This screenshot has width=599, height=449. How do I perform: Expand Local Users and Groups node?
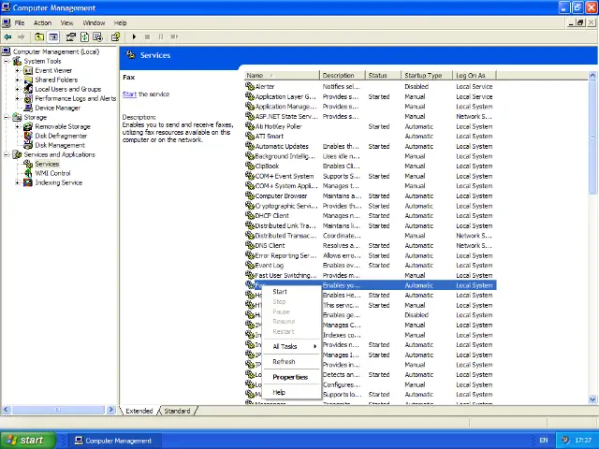[17, 89]
